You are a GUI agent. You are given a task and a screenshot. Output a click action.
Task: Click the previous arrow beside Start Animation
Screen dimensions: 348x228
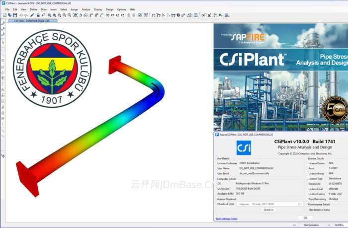click(x=294, y=225)
